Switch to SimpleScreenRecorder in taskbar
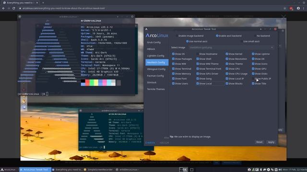 point(98,170)
